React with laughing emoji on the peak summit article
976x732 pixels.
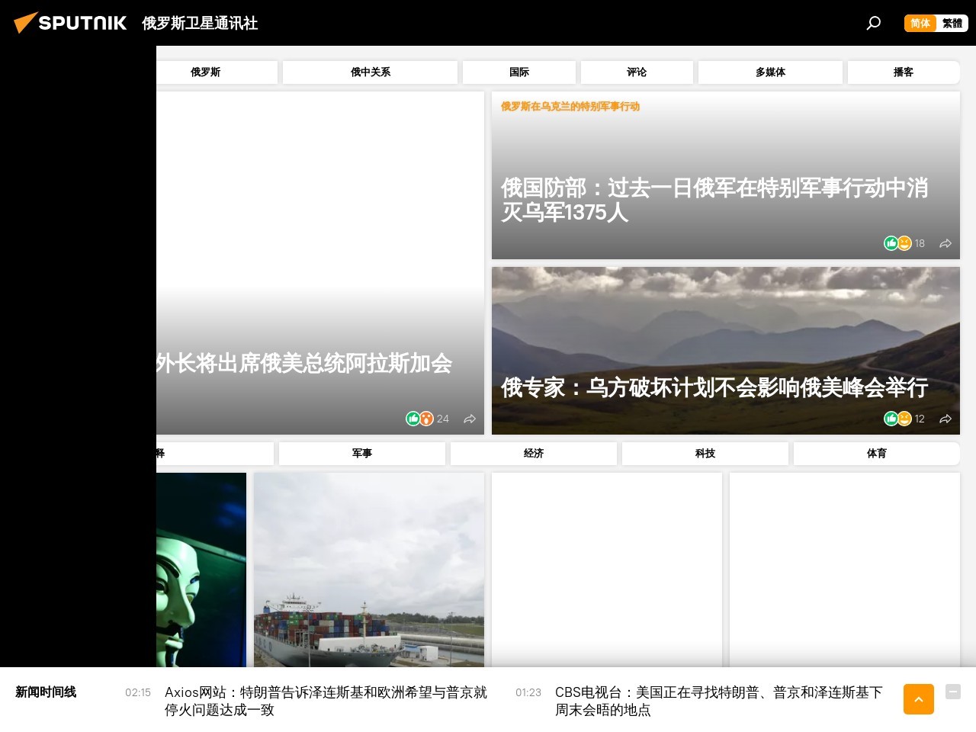(904, 419)
